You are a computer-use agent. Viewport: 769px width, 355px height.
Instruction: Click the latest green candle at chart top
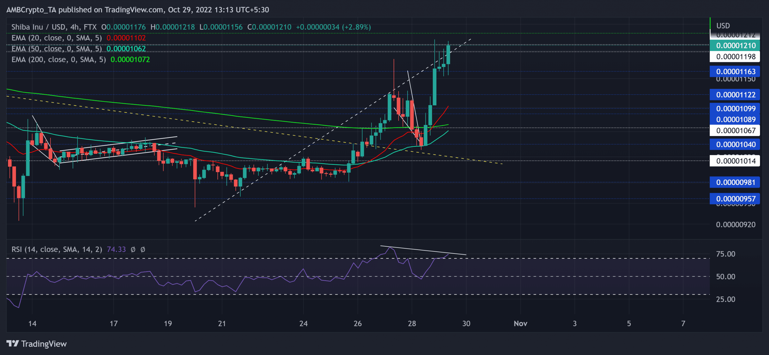448,54
